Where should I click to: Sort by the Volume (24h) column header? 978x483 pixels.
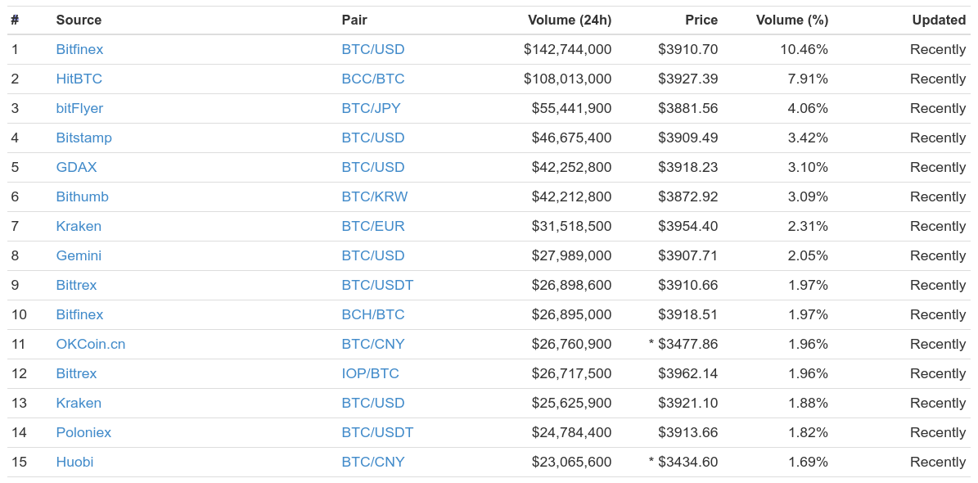tap(570, 20)
